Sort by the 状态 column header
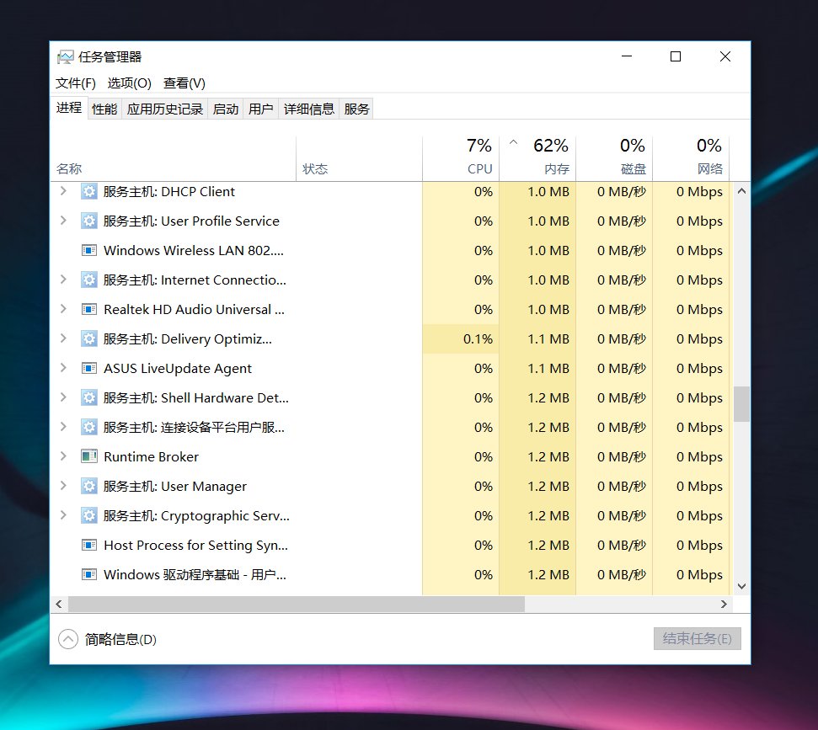The image size is (818, 730). tap(359, 158)
